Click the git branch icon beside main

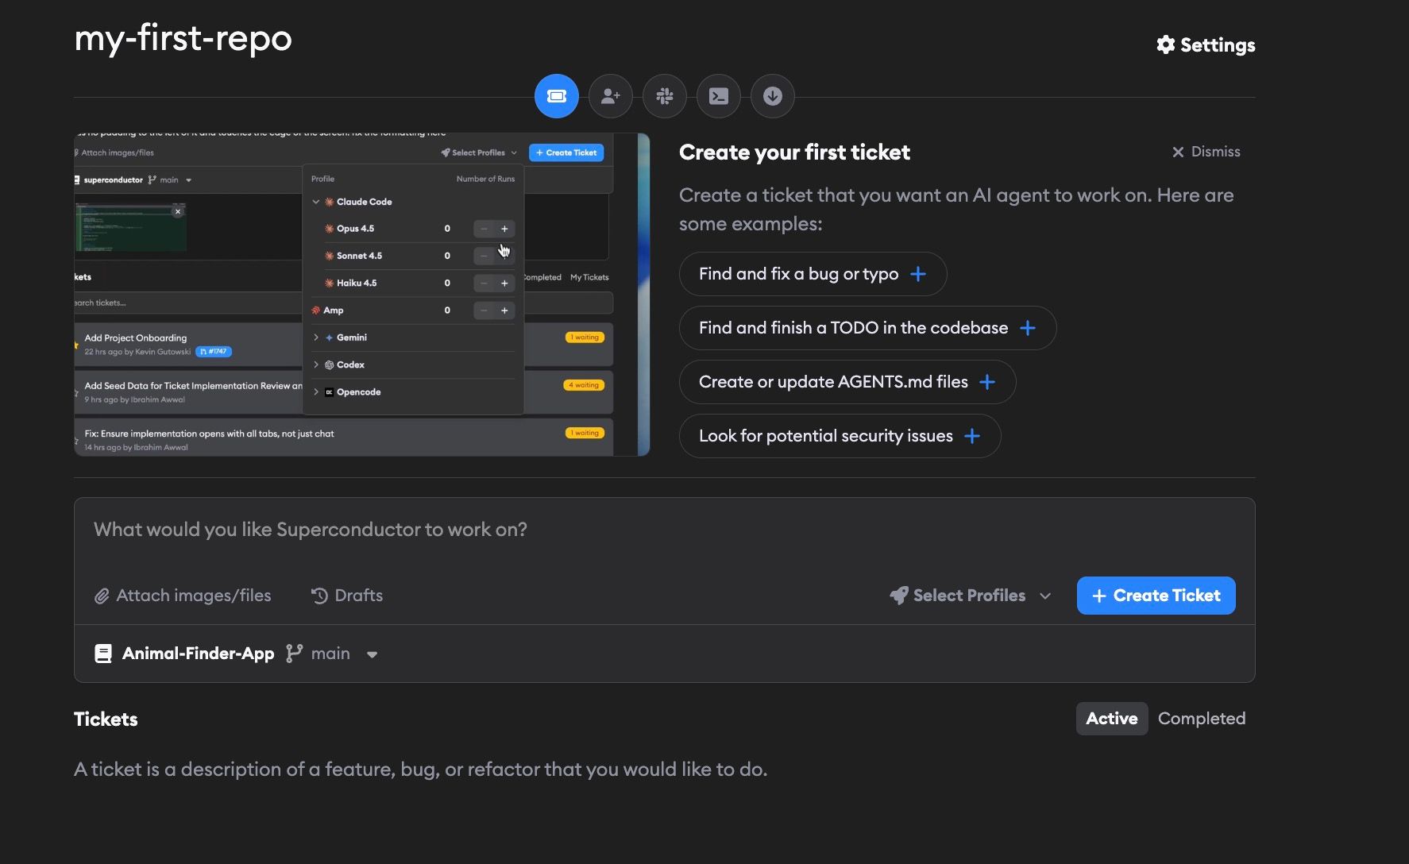(294, 654)
